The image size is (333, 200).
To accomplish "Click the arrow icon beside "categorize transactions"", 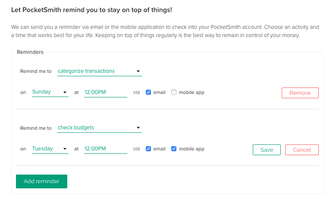I will [138, 71].
